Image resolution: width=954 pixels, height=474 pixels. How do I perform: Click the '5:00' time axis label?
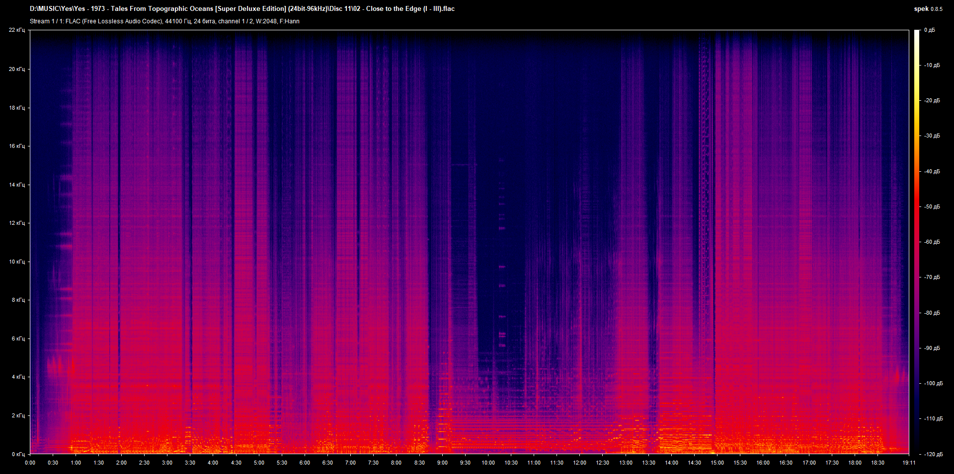[259, 463]
